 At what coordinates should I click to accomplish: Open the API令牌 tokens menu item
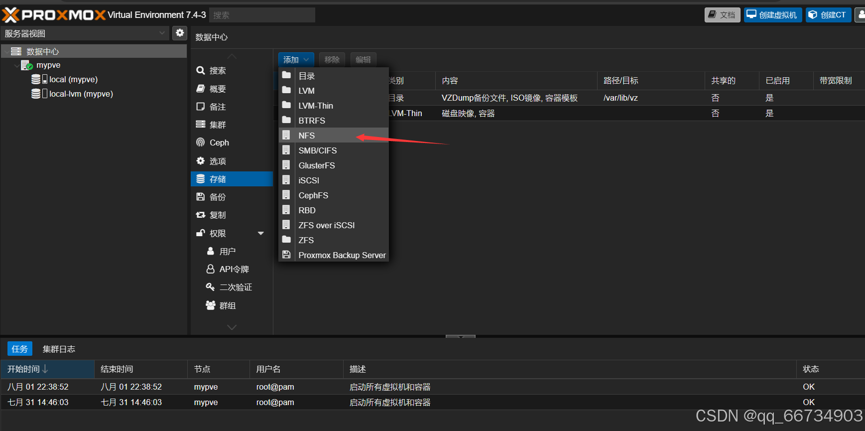tap(232, 269)
